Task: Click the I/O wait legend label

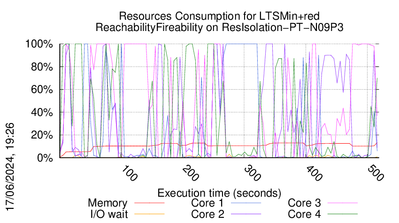Action: (109, 214)
